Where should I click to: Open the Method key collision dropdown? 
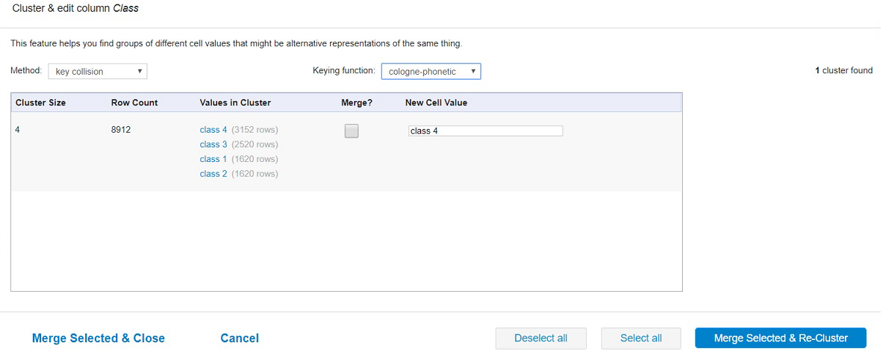(98, 71)
